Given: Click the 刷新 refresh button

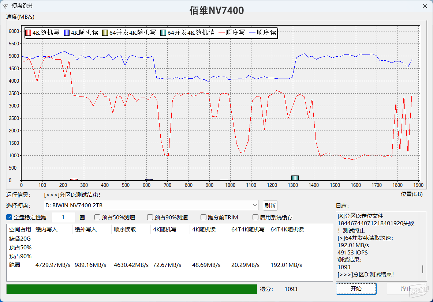Looking at the screenshot, I should coord(270,205).
